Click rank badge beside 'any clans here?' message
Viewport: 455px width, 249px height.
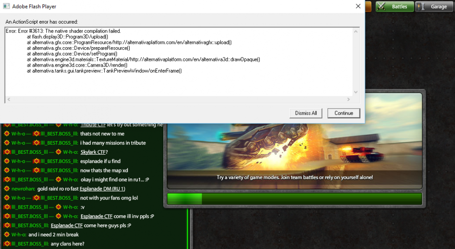tap(6, 244)
